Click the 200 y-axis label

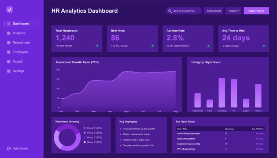pos(58,70)
